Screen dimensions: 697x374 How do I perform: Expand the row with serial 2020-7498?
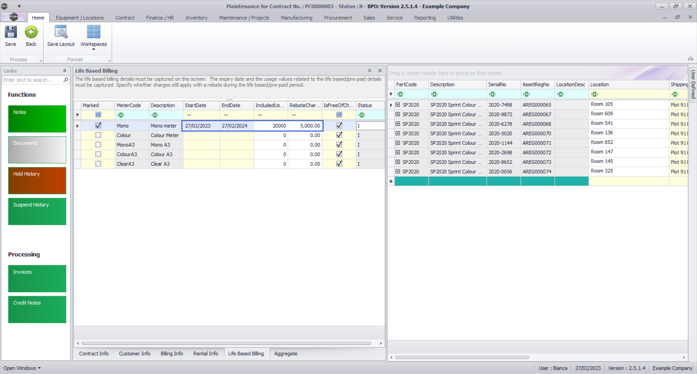pyautogui.click(x=398, y=105)
